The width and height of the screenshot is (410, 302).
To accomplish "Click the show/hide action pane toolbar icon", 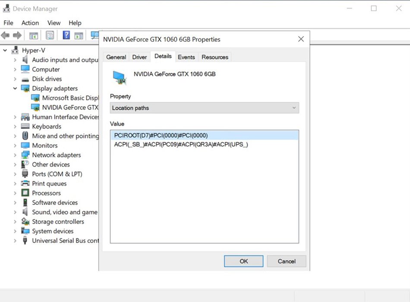I will pyautogui.click(x=79, y=35).
